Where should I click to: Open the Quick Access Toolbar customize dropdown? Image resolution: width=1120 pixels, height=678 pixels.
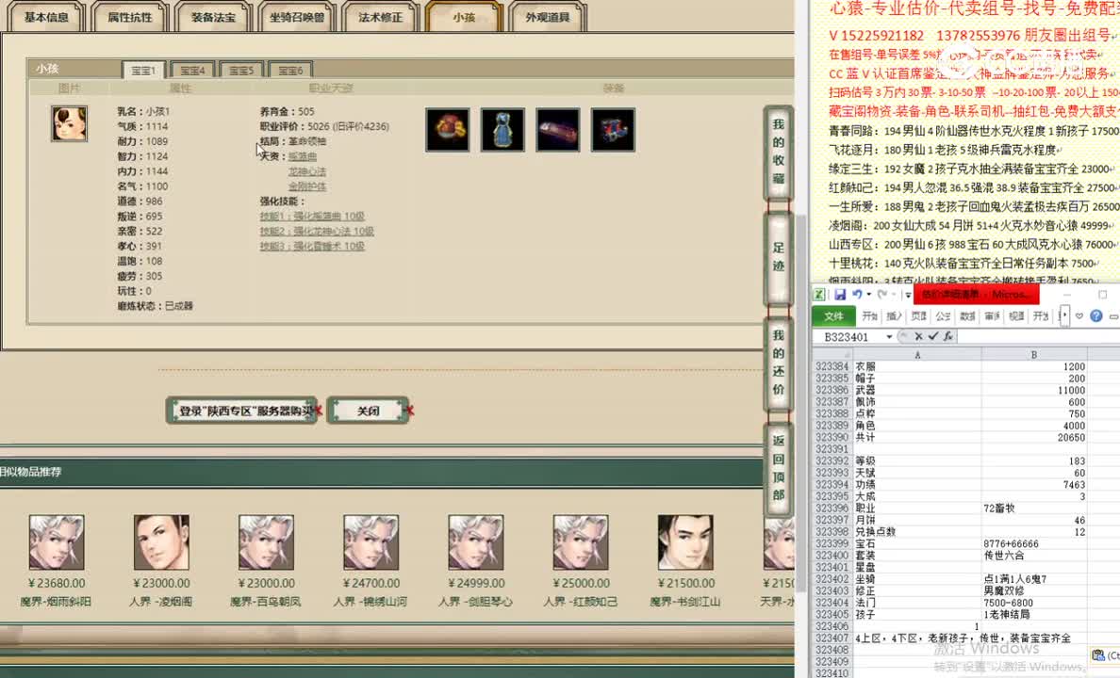click(908, 294)
